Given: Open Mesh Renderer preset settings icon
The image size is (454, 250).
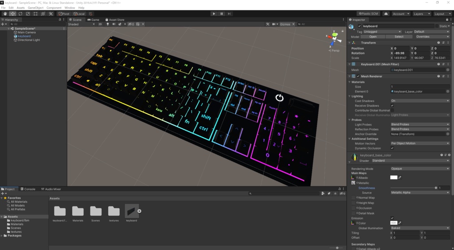Looking at the screenshot, I should (x=443, y=76).
